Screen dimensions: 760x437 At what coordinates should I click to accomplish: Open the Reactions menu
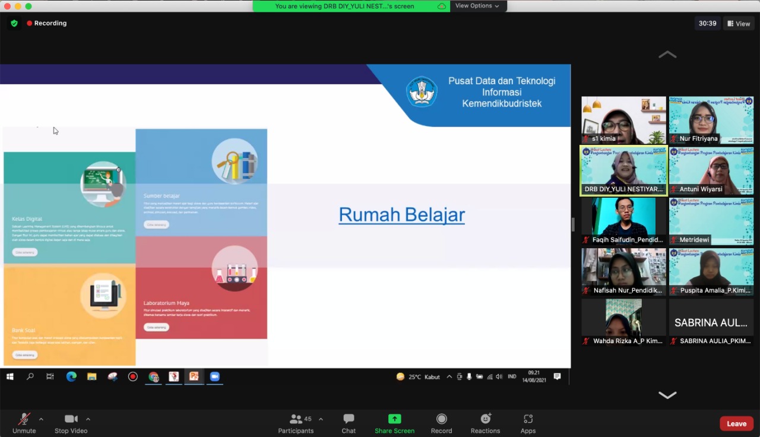click(485, 424)
